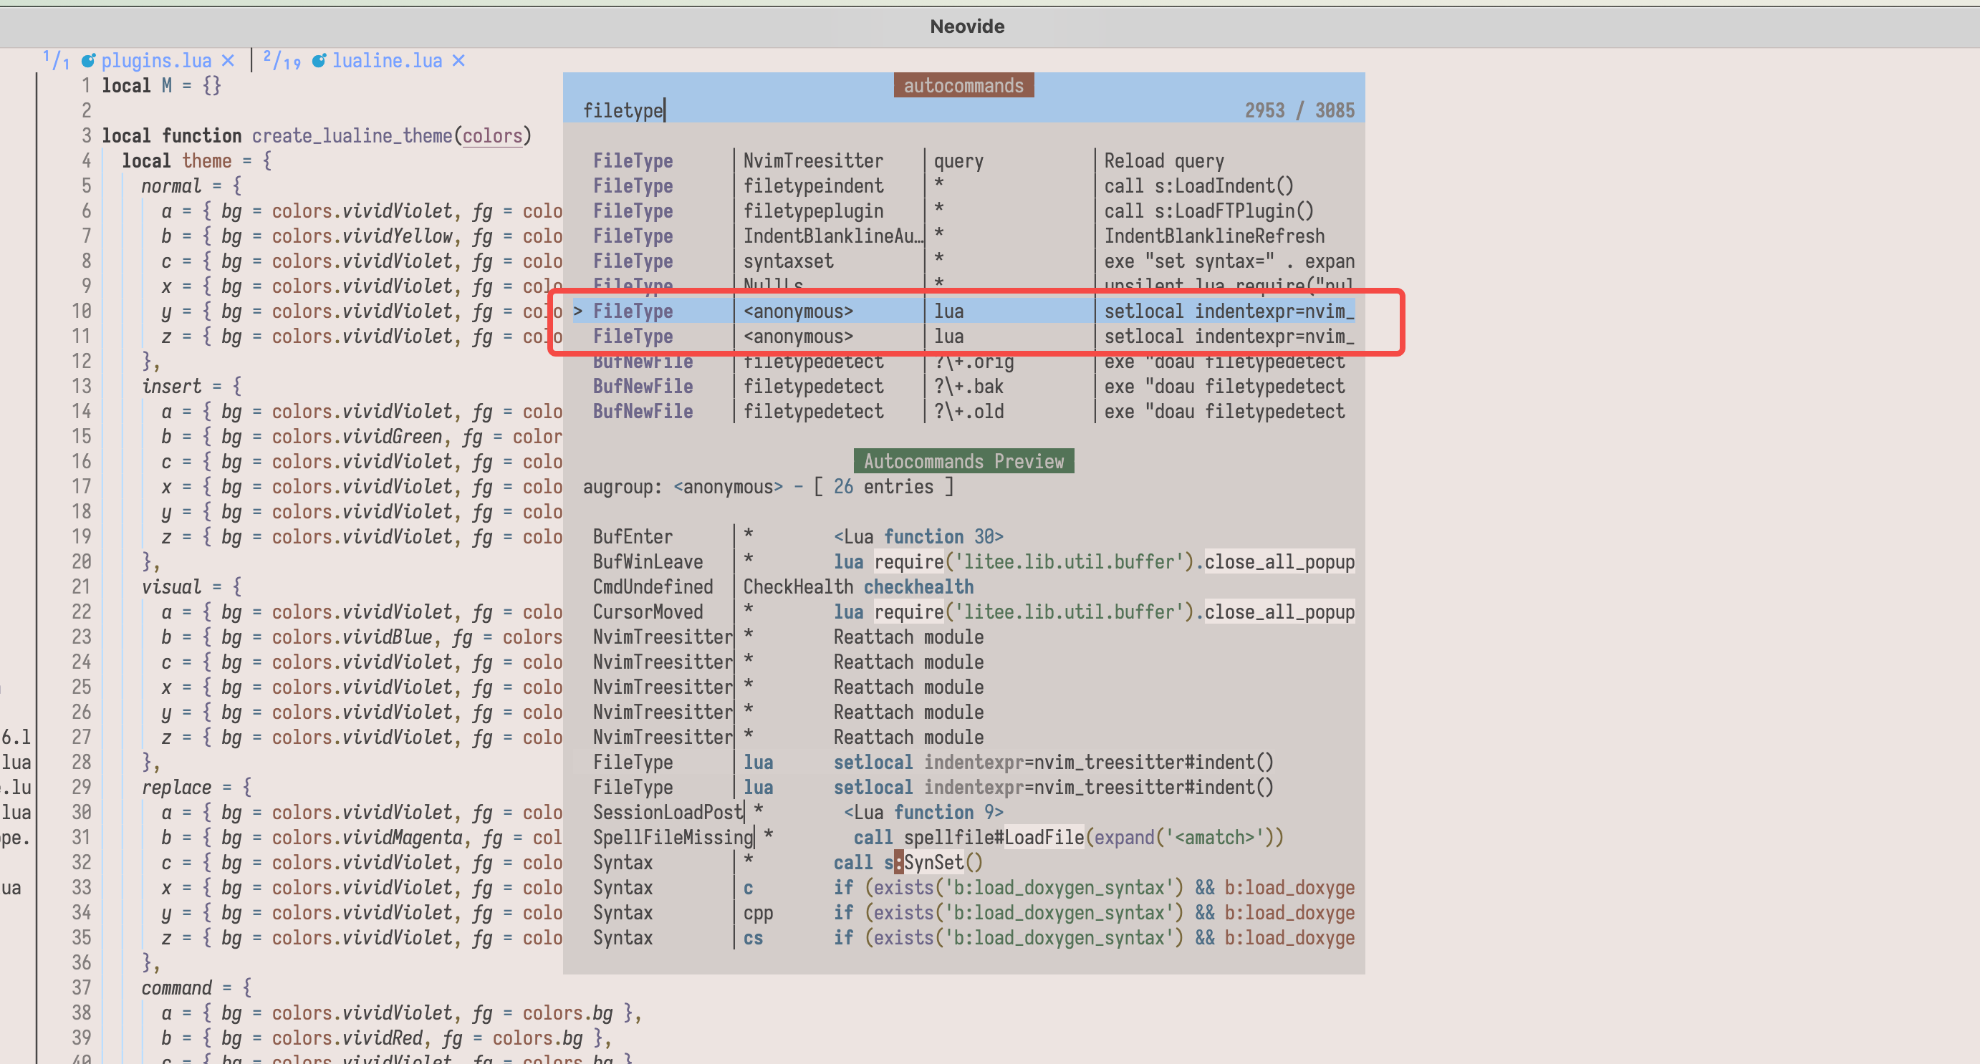The image size is (1980, 1064).
Task: Click line 13 'insert' in code
Action: pos(171,387)
